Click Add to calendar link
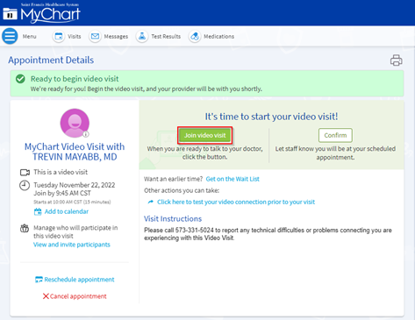 pyautogui.click(x=67, y=211)
